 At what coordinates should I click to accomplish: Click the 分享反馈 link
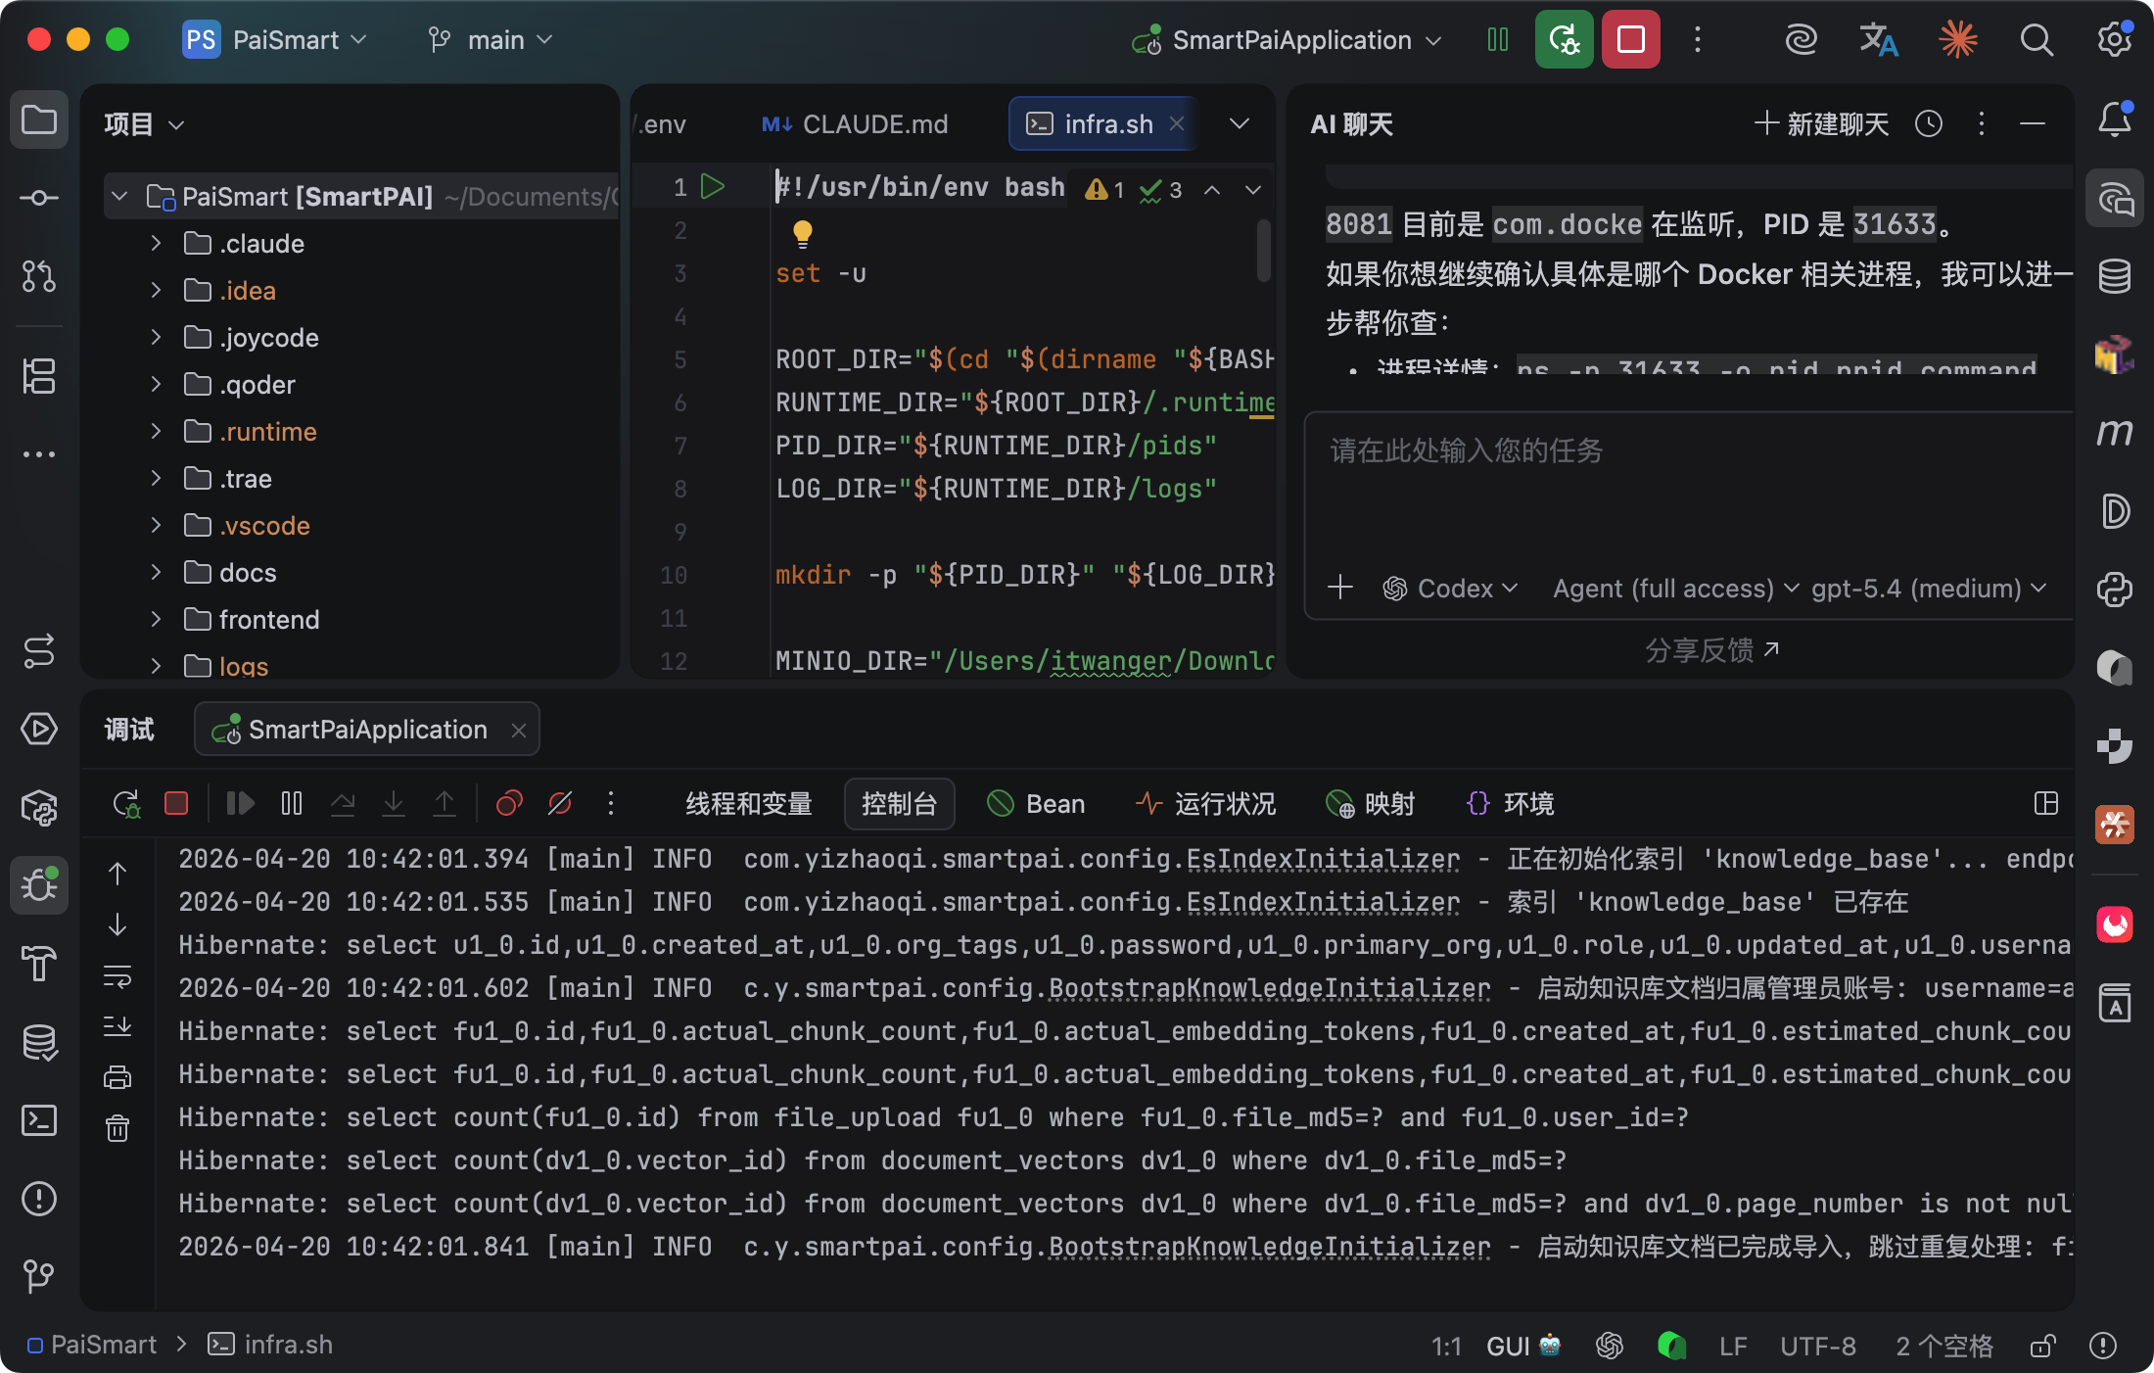(1711, 650)
